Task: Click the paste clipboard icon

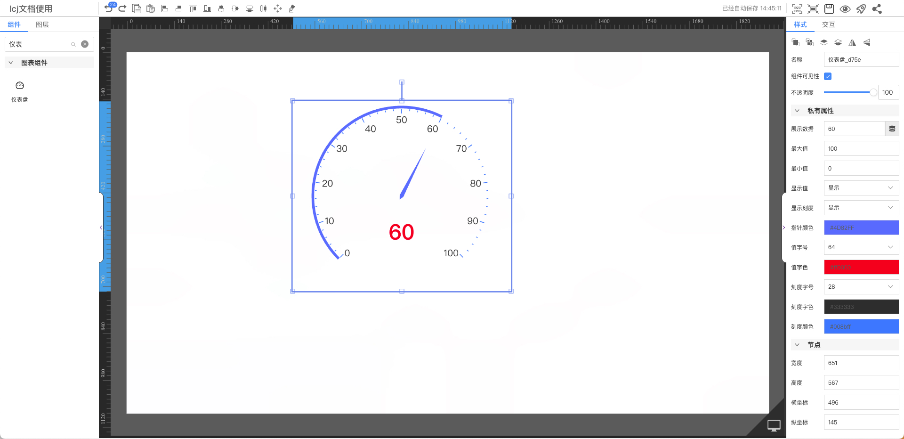Action: tap(151, 8)
